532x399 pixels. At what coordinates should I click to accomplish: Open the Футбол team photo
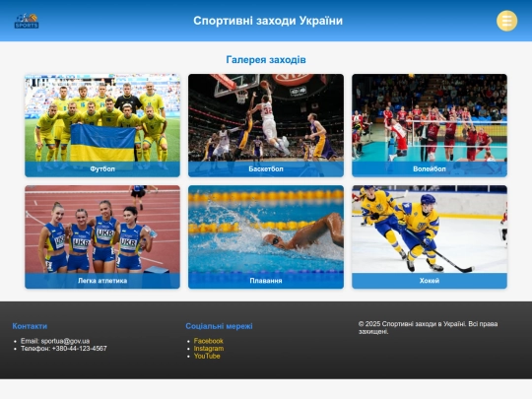point(102,118)
